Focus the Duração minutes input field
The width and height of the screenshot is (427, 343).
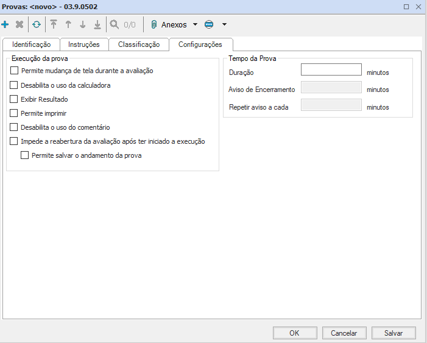click(x=331, y=70)
